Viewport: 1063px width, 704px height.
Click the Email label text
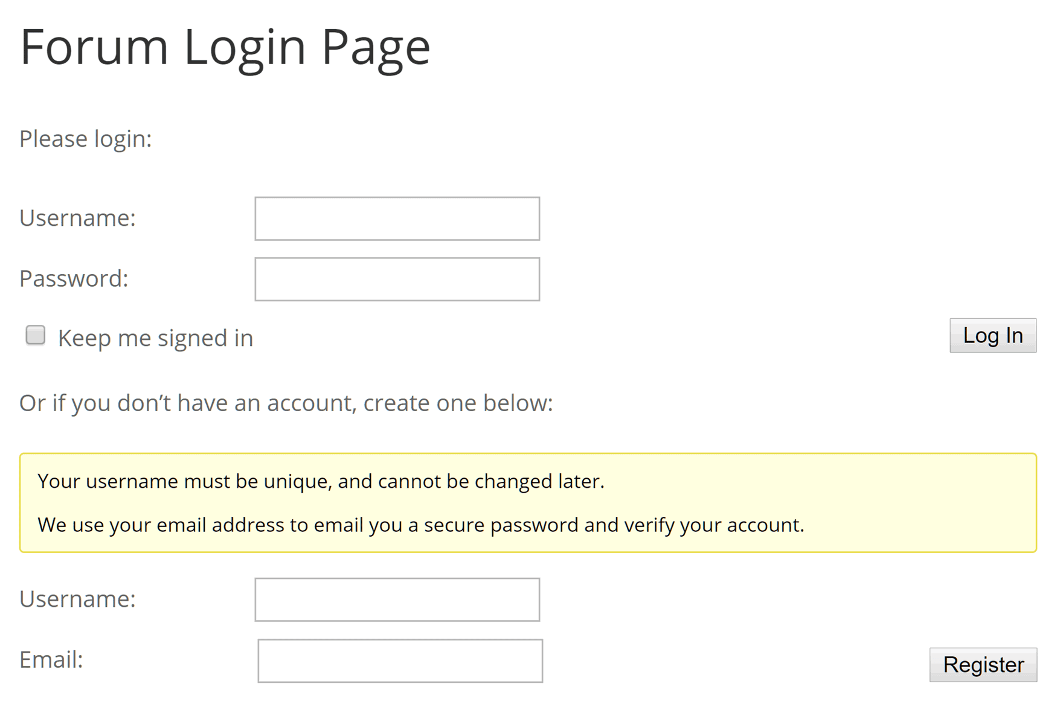pyautogui.click(x=51, y=659)
